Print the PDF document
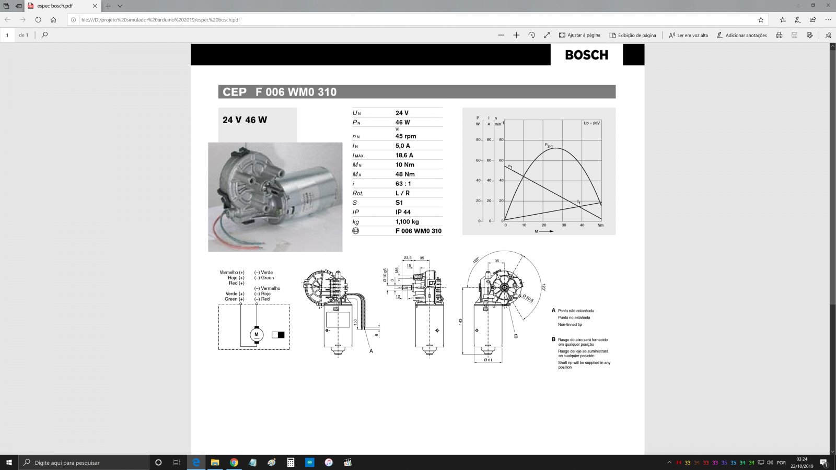Screen dimensions: 836x470 779,35
